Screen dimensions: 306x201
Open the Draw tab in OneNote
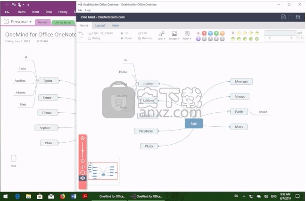click(49, 12)
